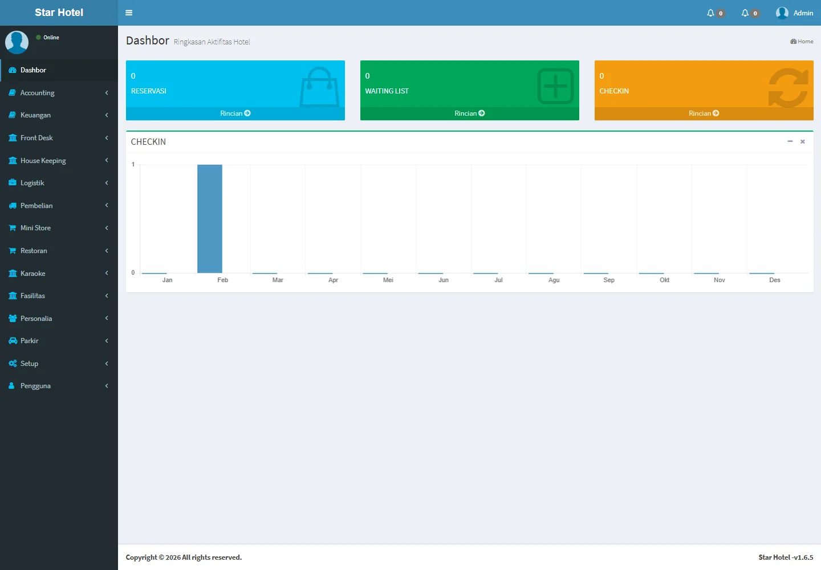Collapse the CHECKIN chart panel
Image resolution: width=821 pixels, height=570 pixels.
pos(790,141)
